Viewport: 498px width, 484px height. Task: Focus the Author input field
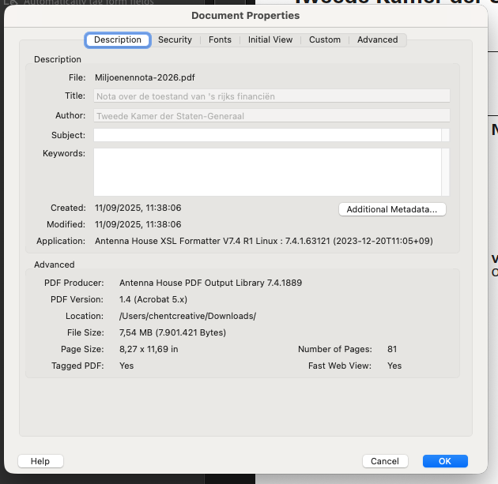[x=271, y=115]
